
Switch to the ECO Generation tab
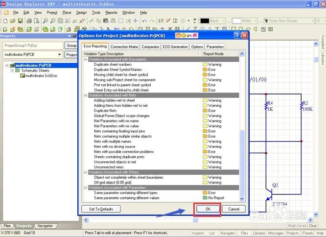click(x=175, y=47)
